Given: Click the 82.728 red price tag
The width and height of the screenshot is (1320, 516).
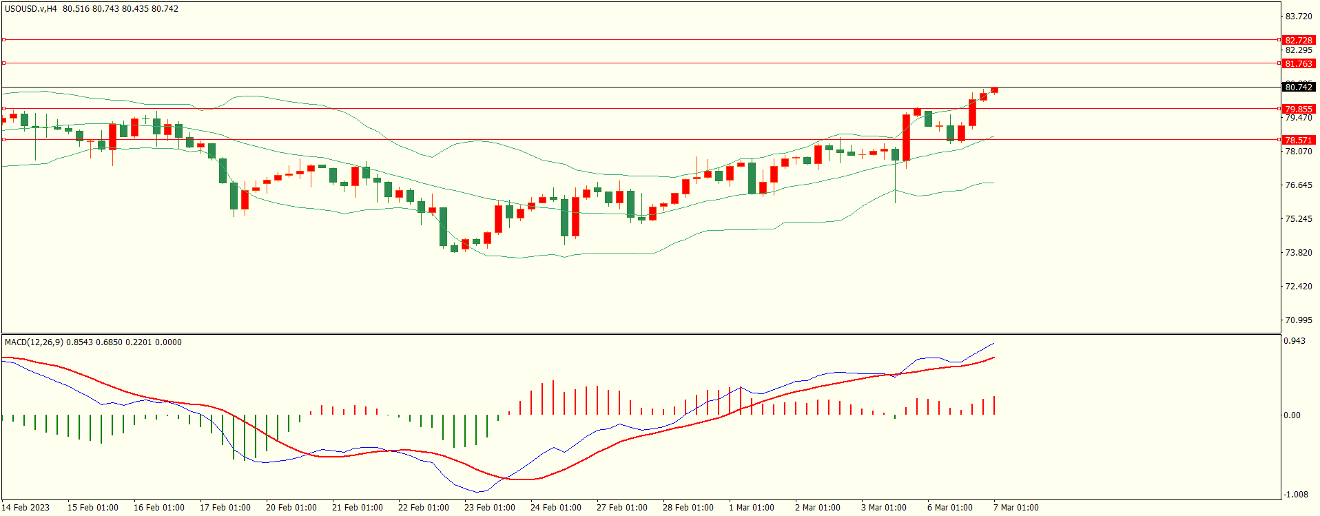Looking at the screenshot, I should pos(1299,40).
